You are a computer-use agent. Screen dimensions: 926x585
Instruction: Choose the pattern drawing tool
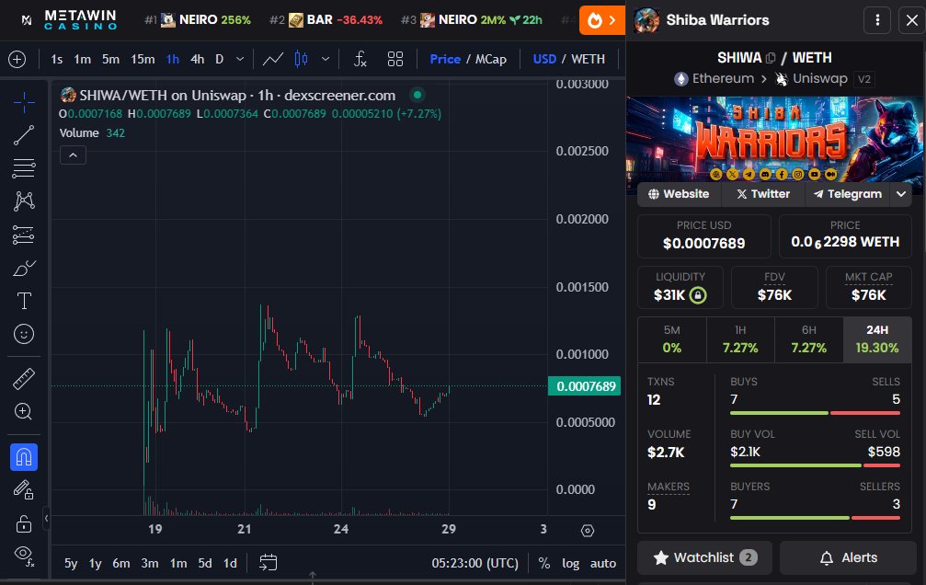[24, 201]
